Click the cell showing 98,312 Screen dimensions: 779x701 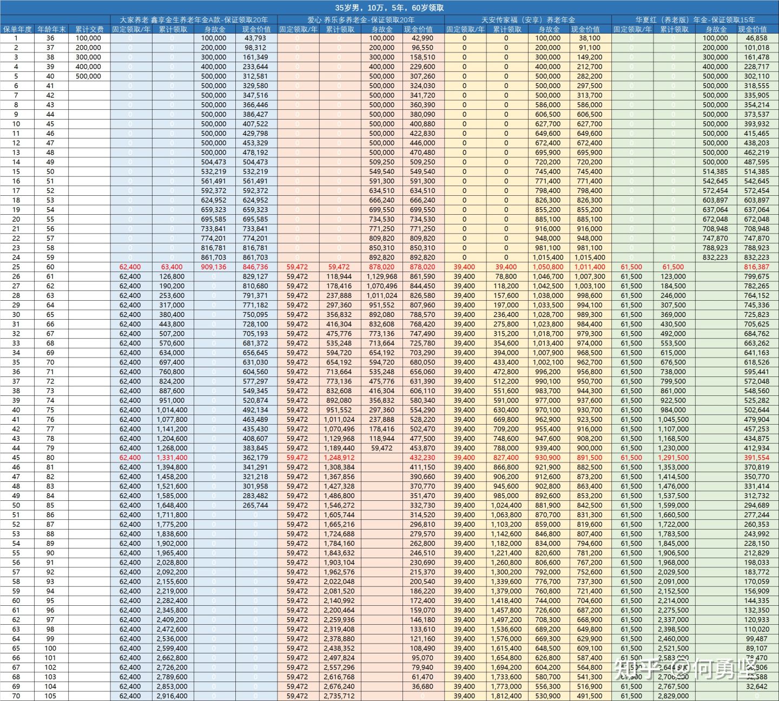pos(255,48)
